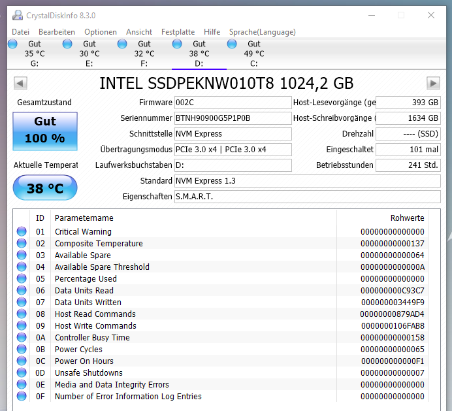Click the drive title INTEL SSDPEKNW010T8 1024,2 GB
Screen dimensions: 452x411
(226, 84)
